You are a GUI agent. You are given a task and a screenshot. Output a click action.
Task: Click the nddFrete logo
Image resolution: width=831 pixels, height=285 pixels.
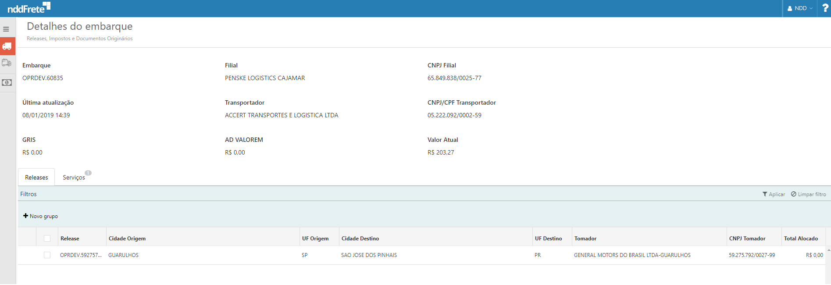pyautogui.click(x=29, y=8)
